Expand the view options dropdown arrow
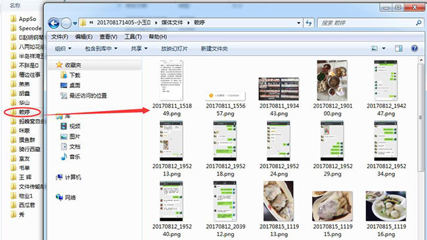 point(384,49)
